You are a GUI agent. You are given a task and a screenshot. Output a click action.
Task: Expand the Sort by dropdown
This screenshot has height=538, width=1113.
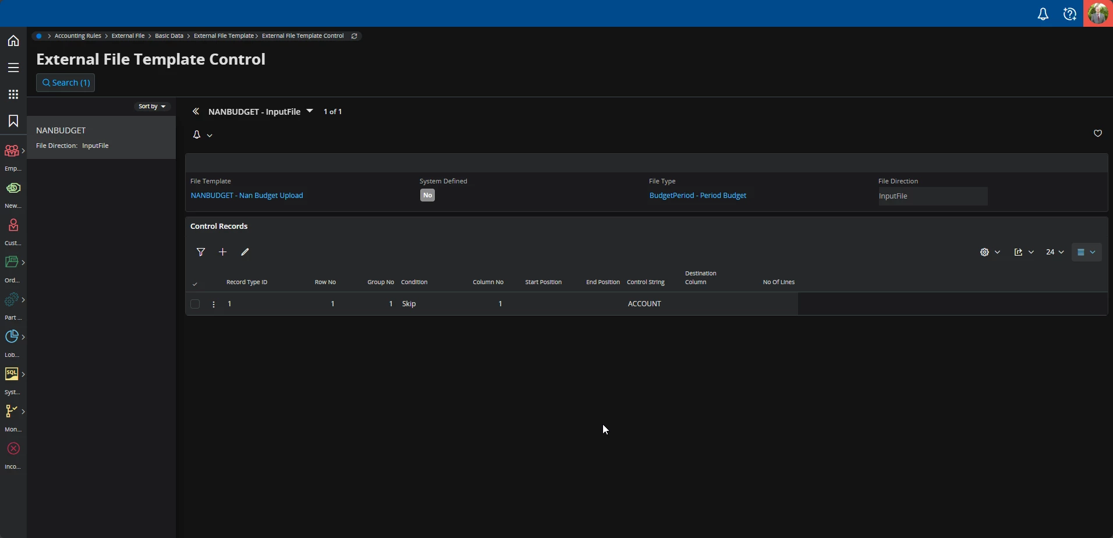coord(153,107)
